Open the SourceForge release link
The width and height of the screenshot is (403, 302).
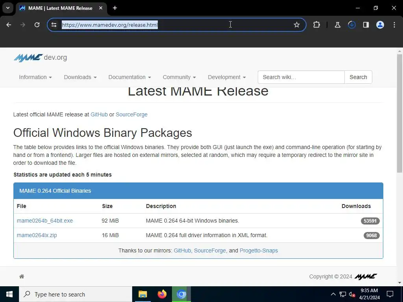pos(131,114)
